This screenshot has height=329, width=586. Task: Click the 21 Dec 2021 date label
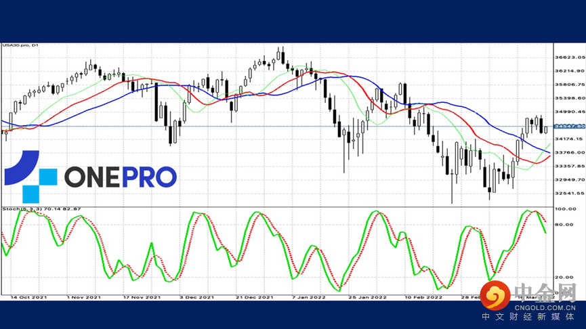coord(255,297)
